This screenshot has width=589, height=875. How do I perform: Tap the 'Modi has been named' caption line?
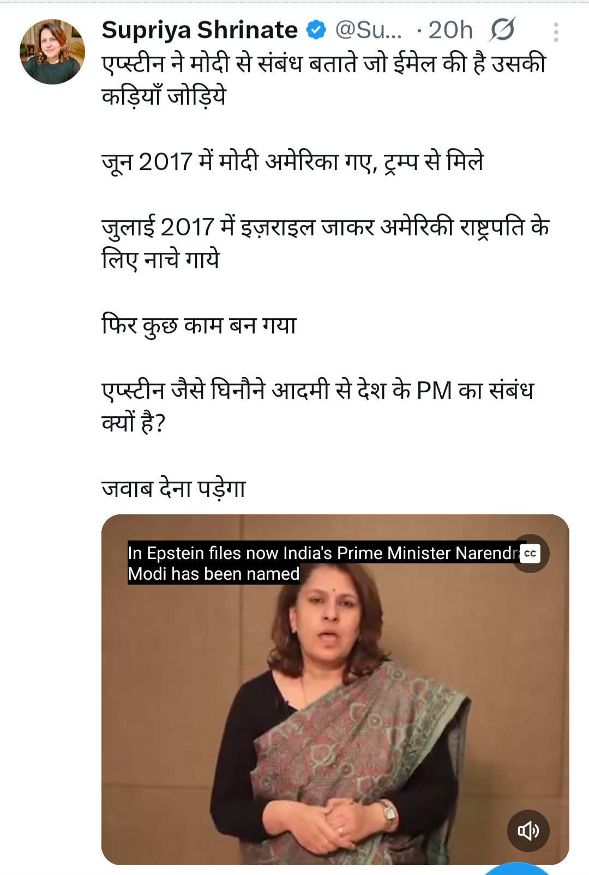[214, 574]
